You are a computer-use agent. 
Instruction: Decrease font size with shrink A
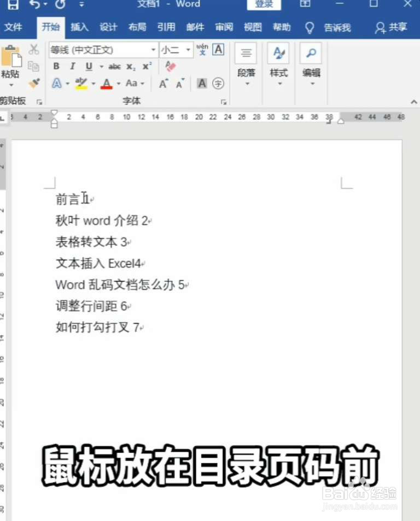[x=180, y=84]
